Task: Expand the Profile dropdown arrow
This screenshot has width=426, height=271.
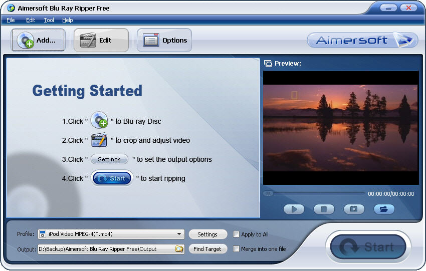Action: click(179, 234)
